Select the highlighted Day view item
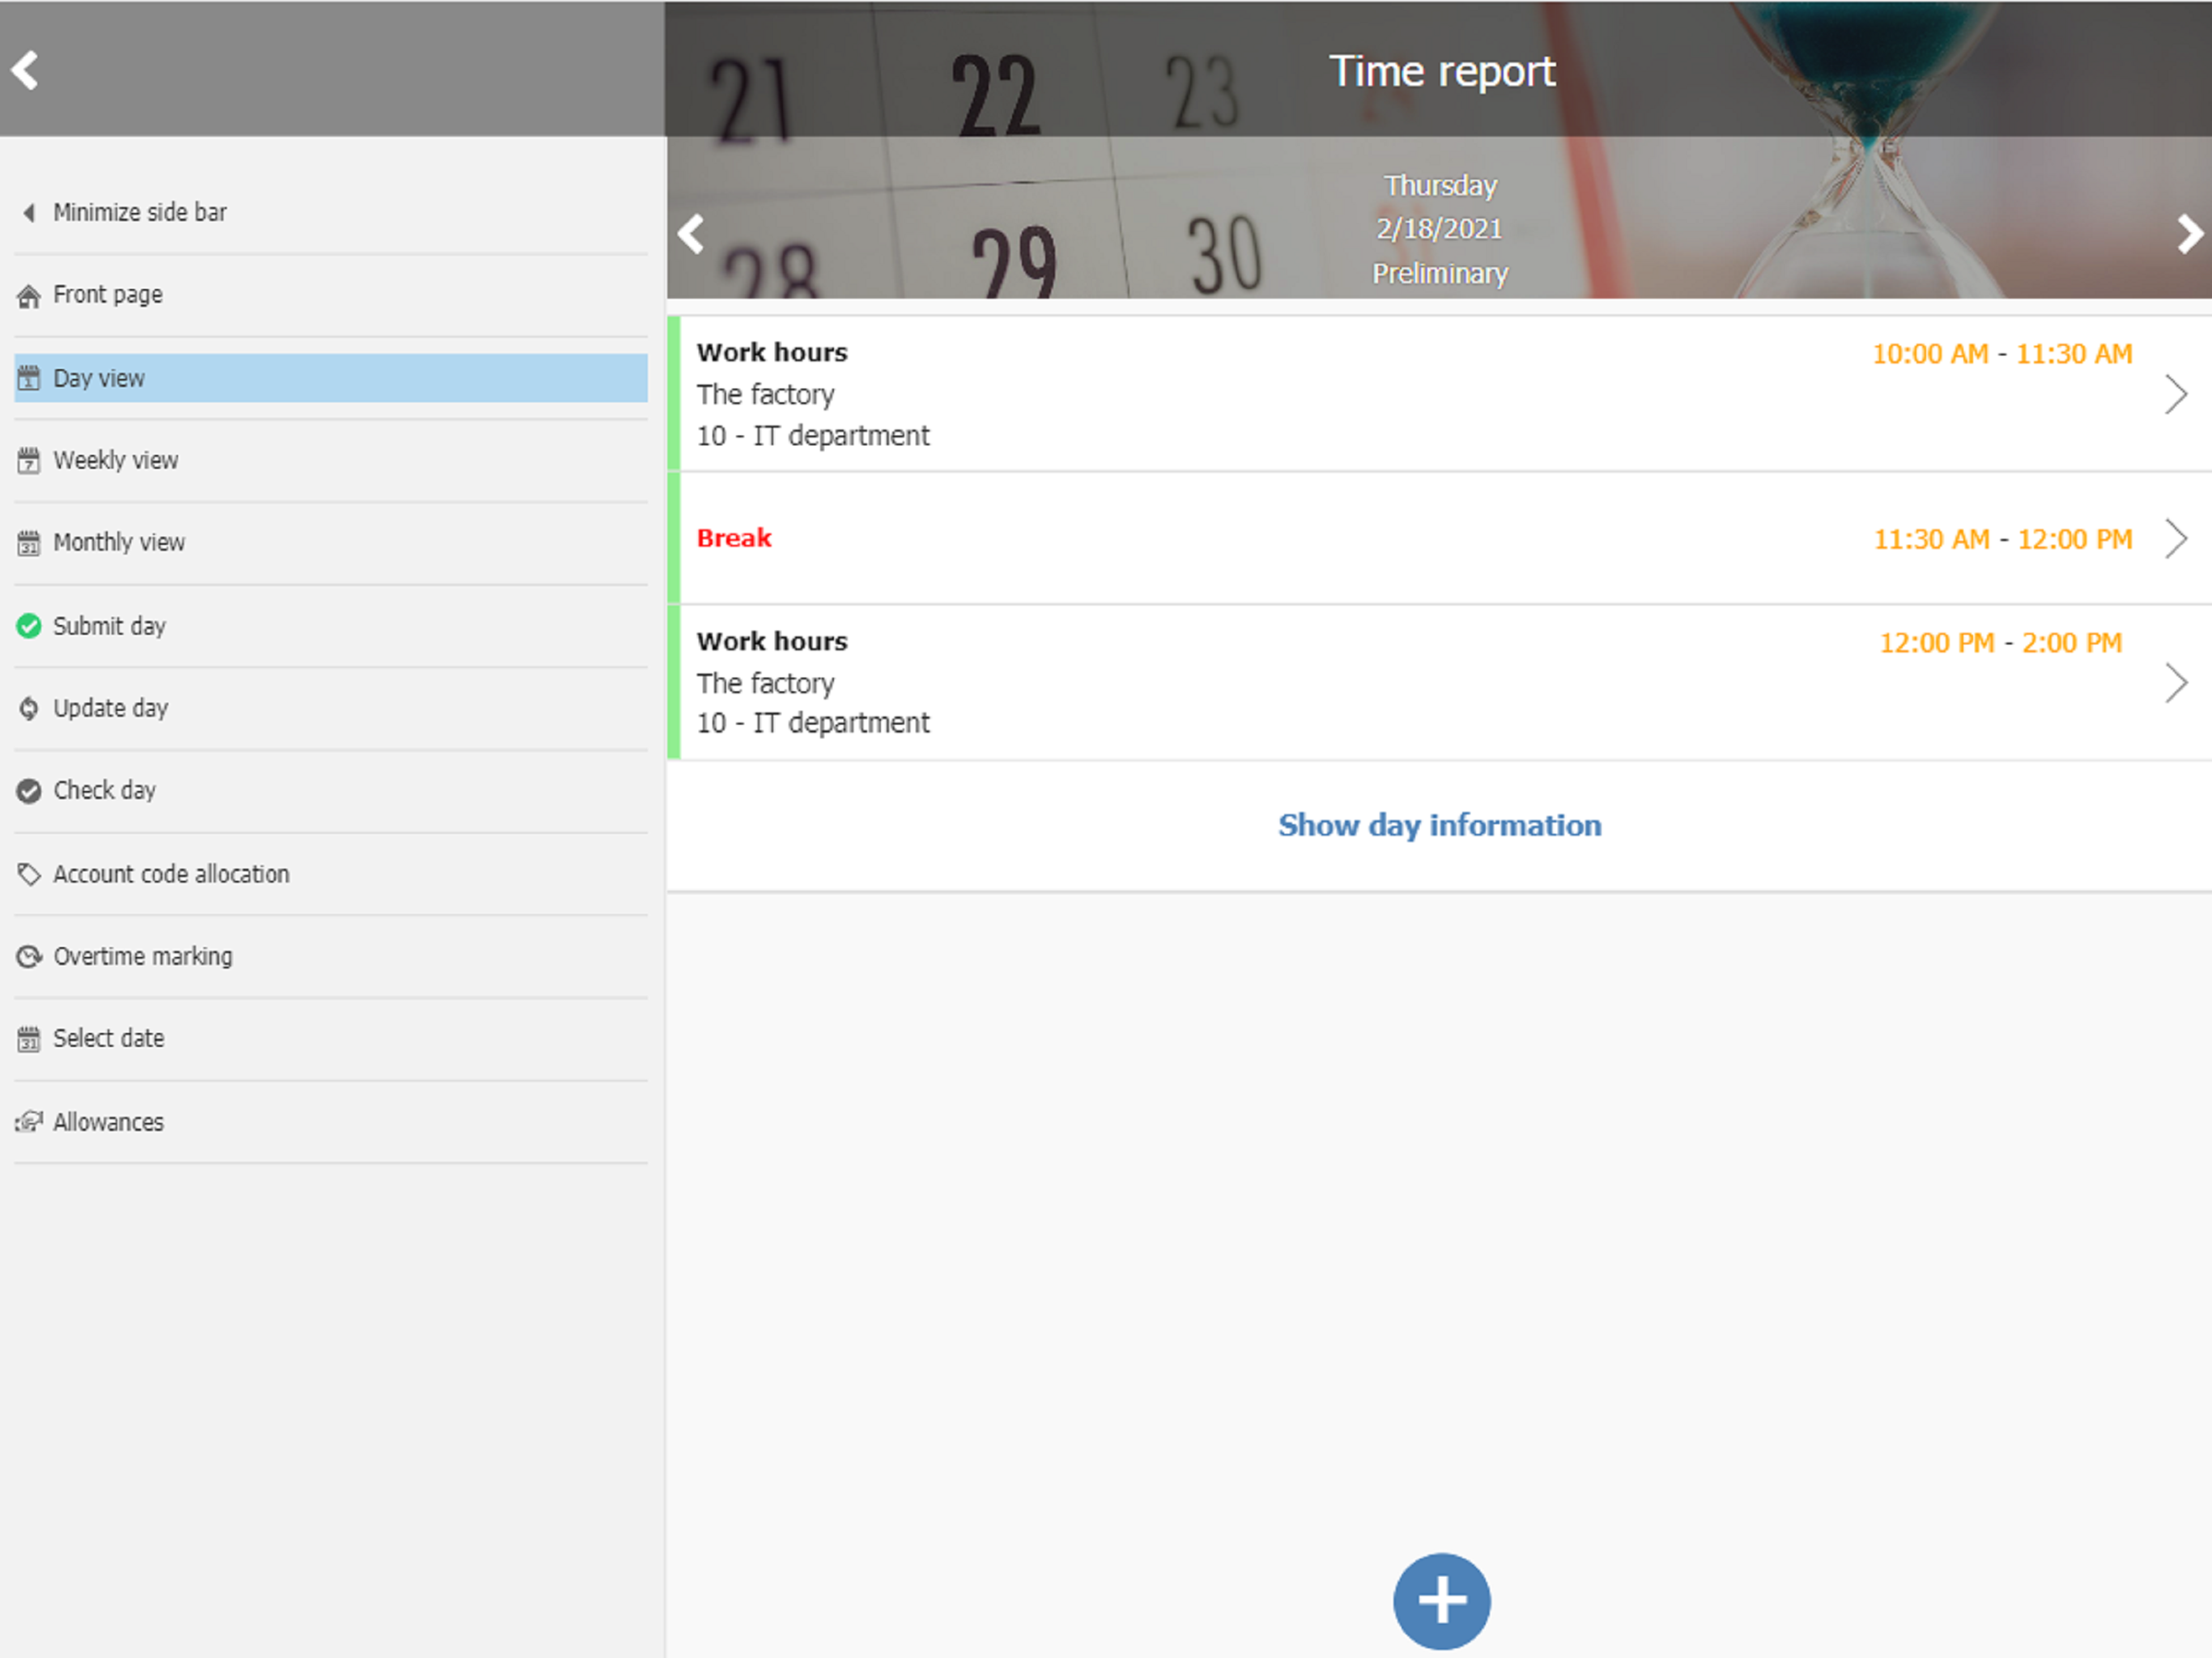 [x=98, y=378]
